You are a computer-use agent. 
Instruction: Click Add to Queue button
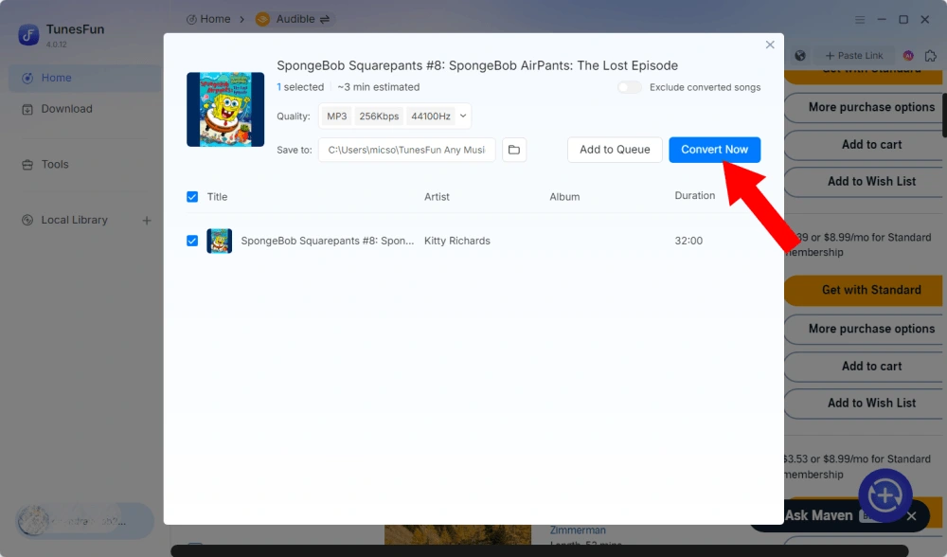tap(615, 150)
